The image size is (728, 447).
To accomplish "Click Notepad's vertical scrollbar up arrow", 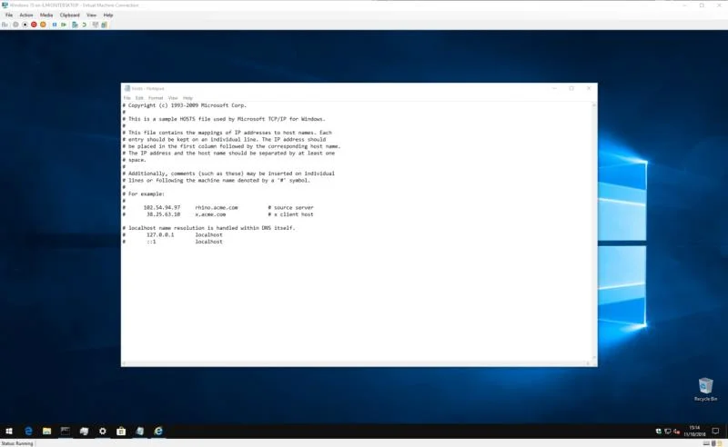I will pos(594,105).
